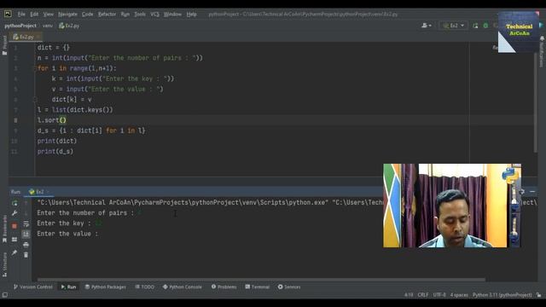Screen dimensions: 546x307
Task: Click the read-only lock icon in status bar
Action: [x=538, y=295]
